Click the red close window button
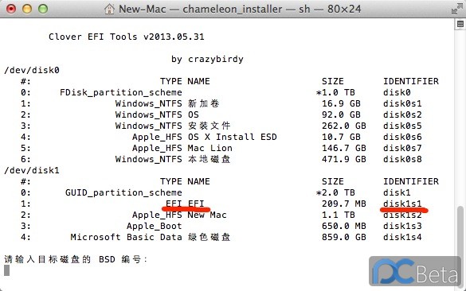The image size is (466, 291). click(11, 9)
